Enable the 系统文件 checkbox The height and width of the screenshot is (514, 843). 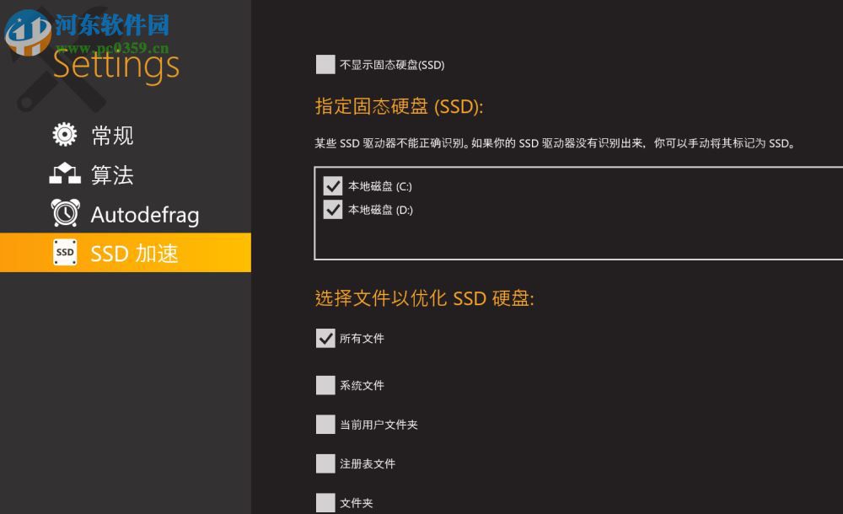point(325,385)
